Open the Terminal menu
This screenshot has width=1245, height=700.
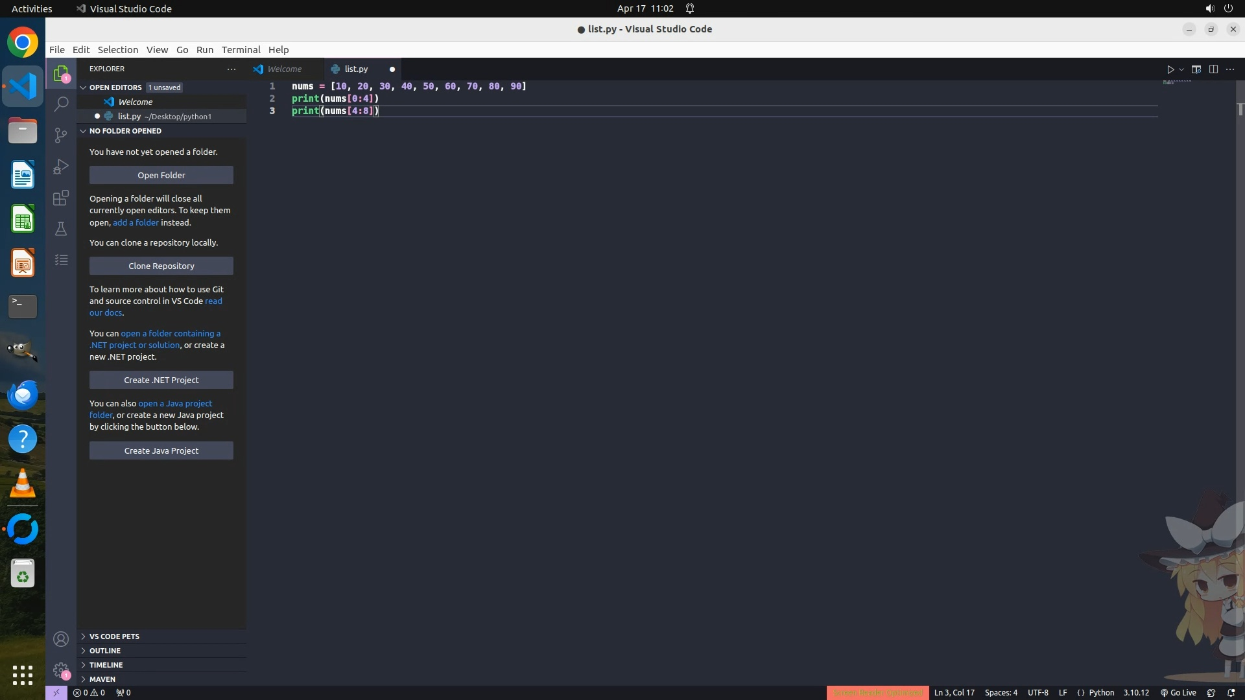coord(241,50)
